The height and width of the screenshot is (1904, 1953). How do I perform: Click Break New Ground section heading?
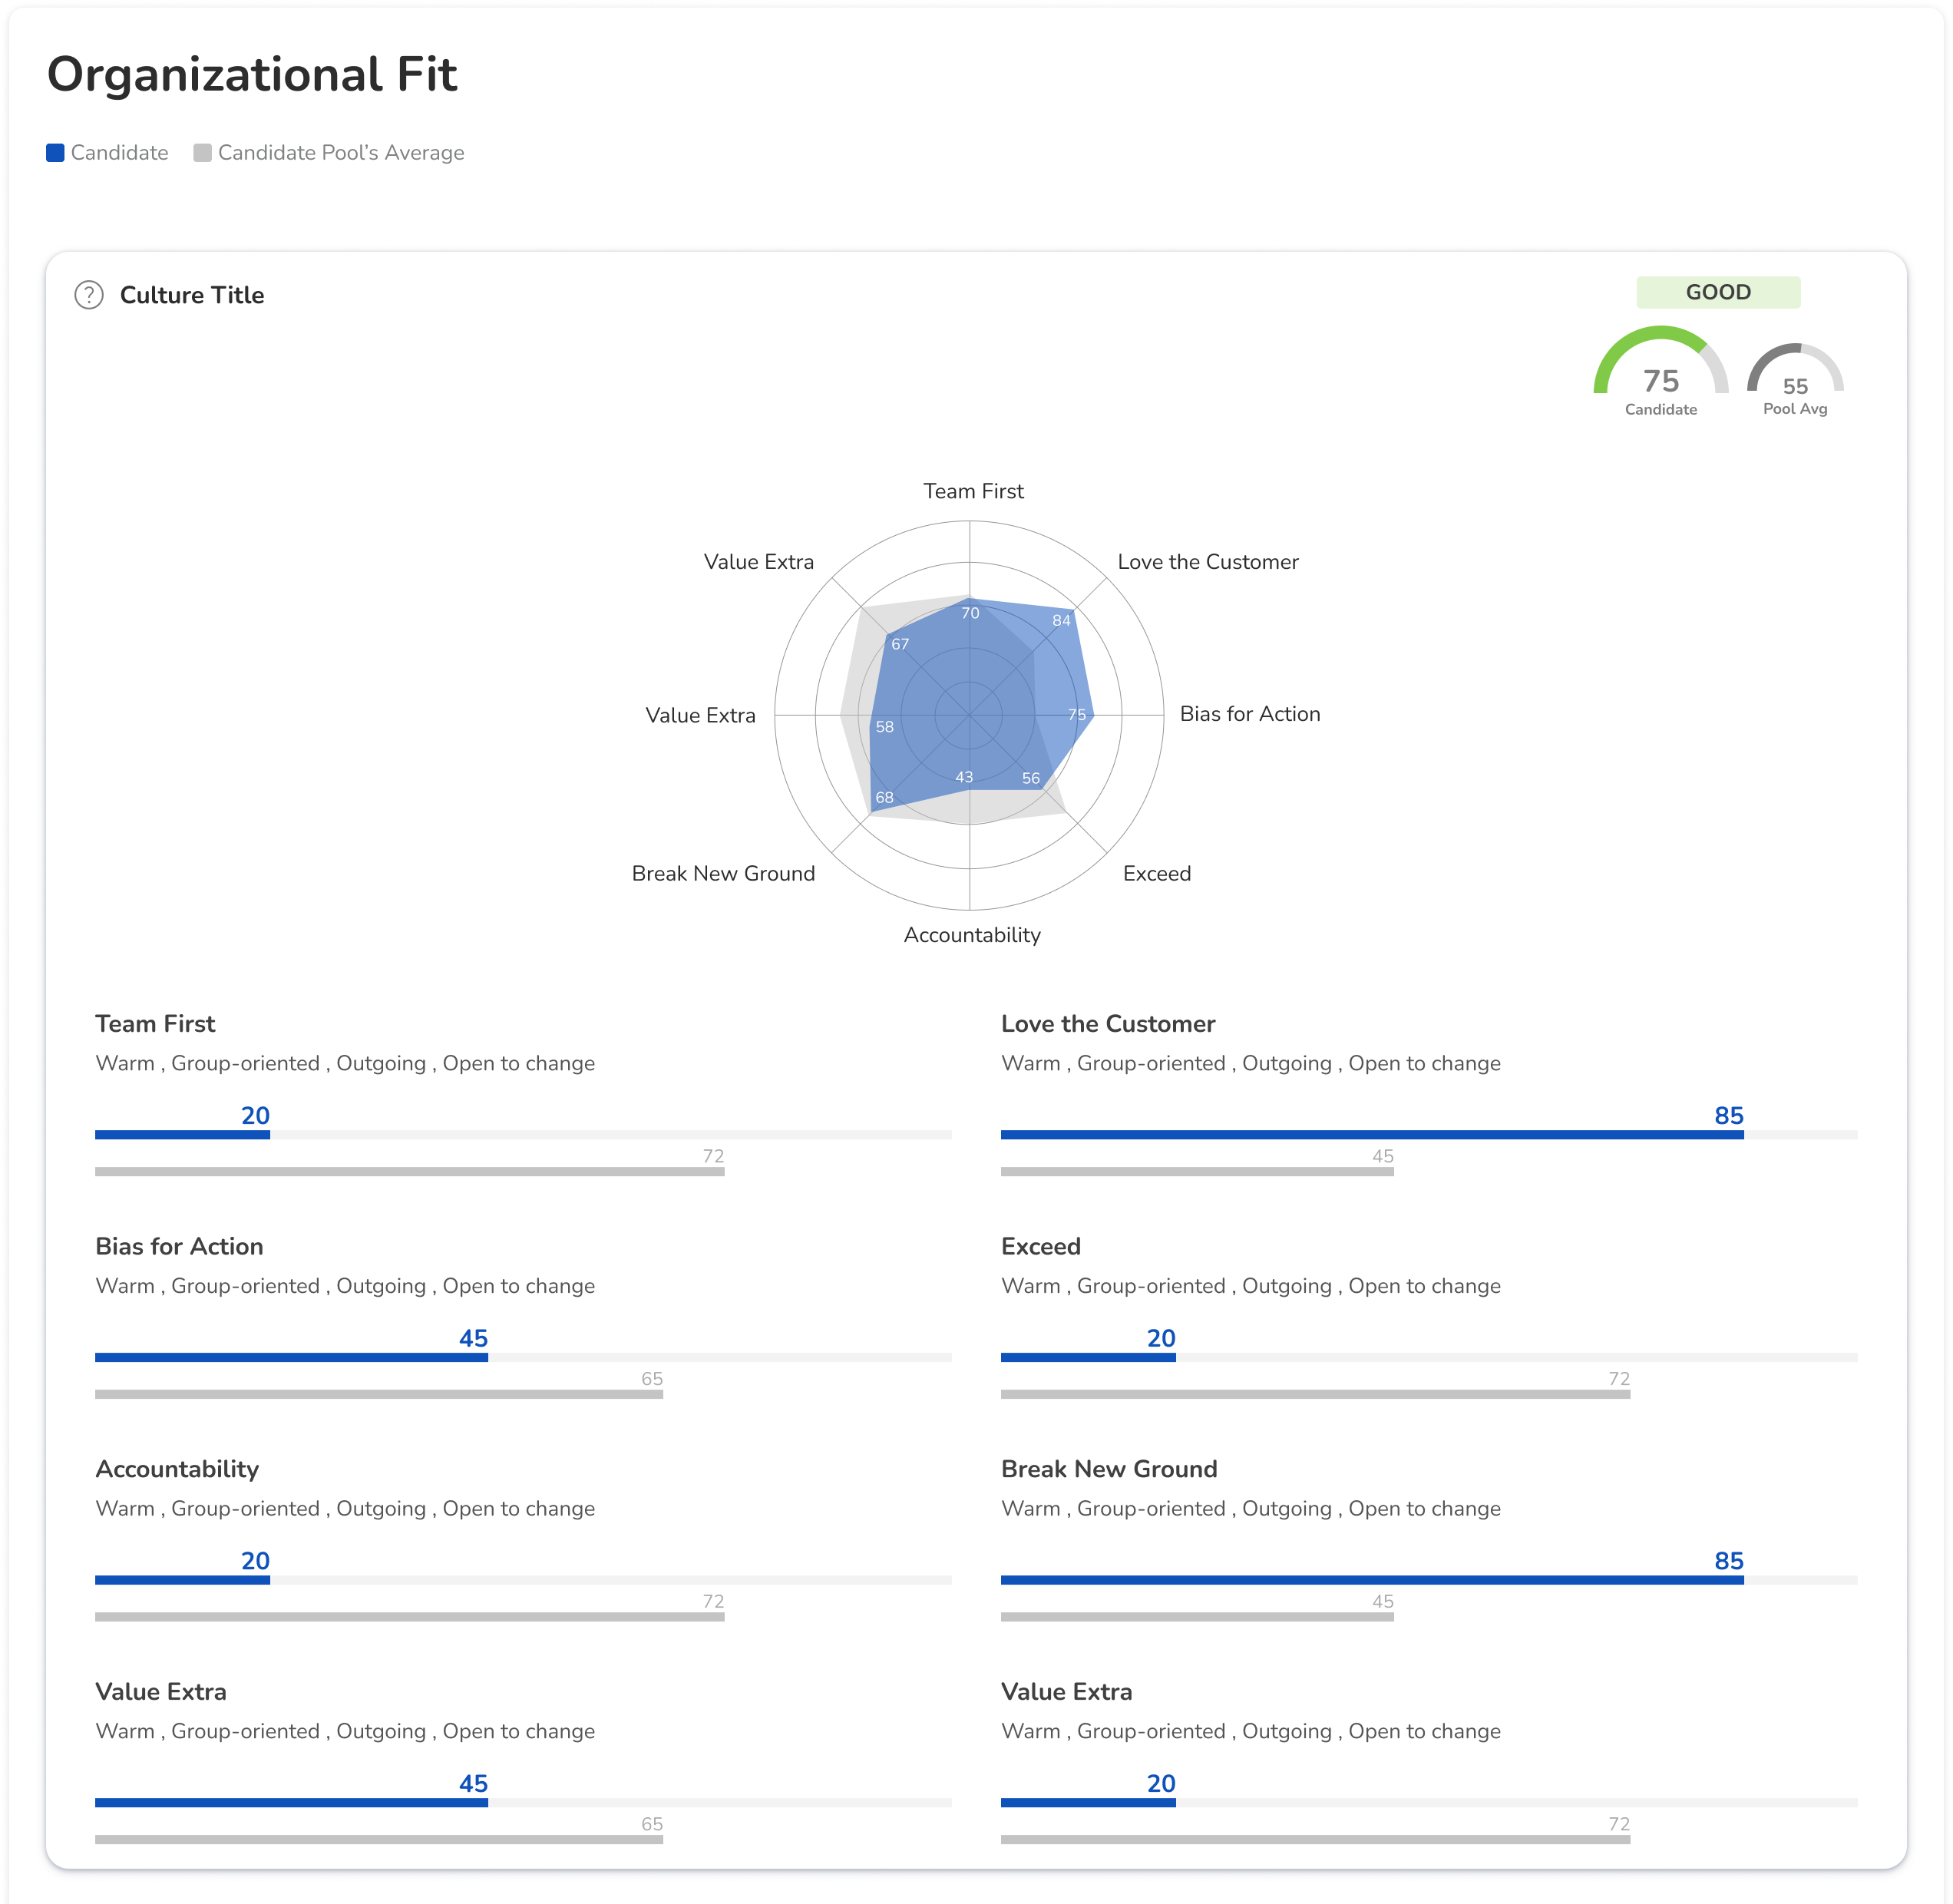coord(1108,1470)
